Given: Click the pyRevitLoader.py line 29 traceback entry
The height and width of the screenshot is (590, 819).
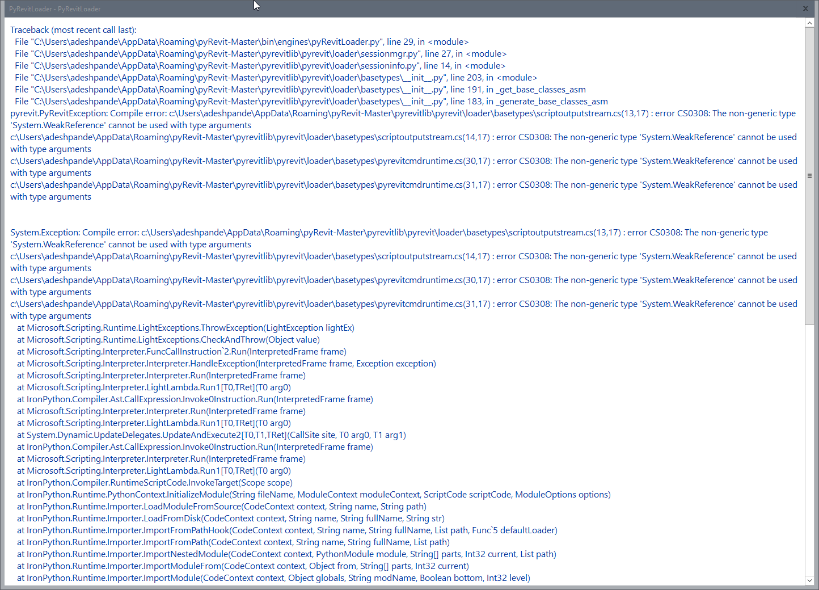Looking at the screenshot, I should (x=242, y=42).
